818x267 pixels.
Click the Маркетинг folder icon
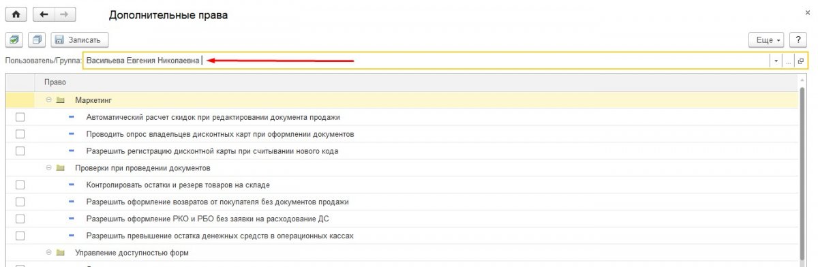61,100
